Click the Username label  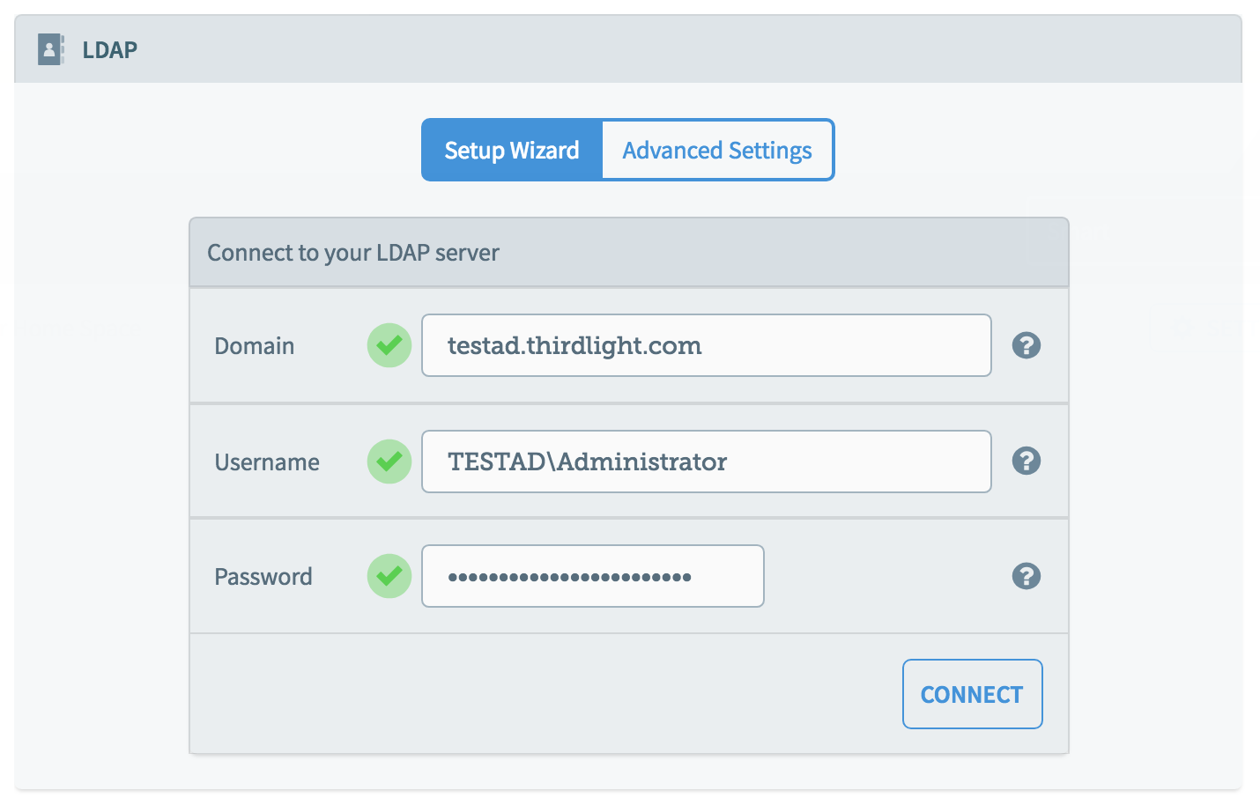click(267, 462)
